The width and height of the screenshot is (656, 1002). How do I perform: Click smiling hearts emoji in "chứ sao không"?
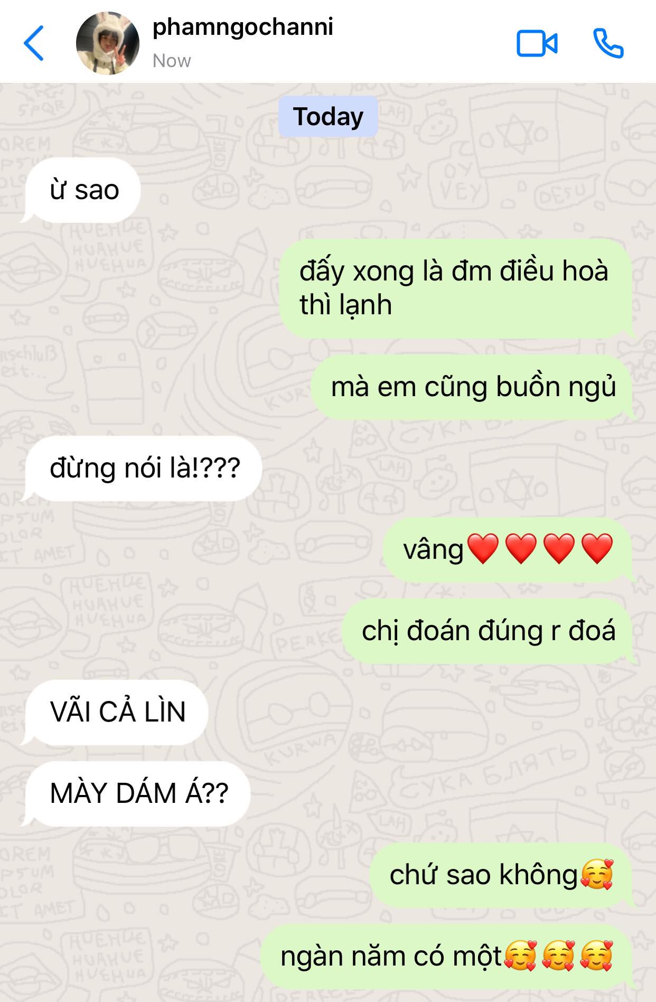(597, 875)
